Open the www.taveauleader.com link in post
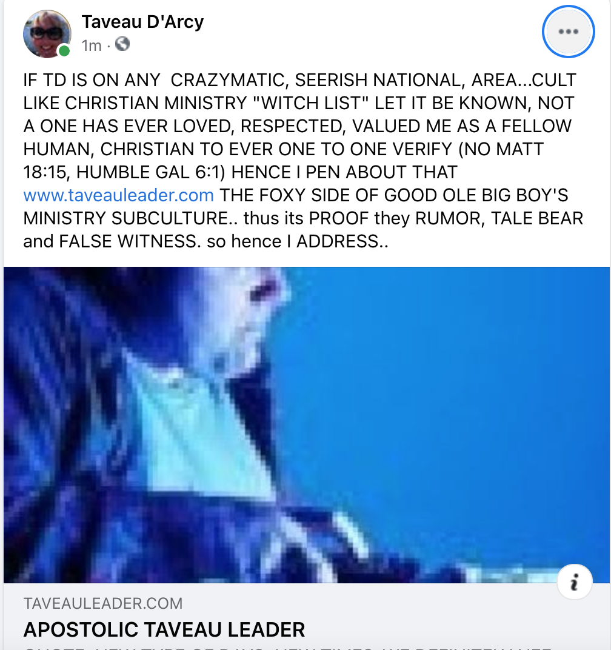The image size is (611, 650). point(119,195)
